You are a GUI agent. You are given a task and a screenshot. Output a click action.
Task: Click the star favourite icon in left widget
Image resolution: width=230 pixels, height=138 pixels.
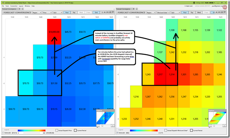pyautogui.click(x=105, y=12)
